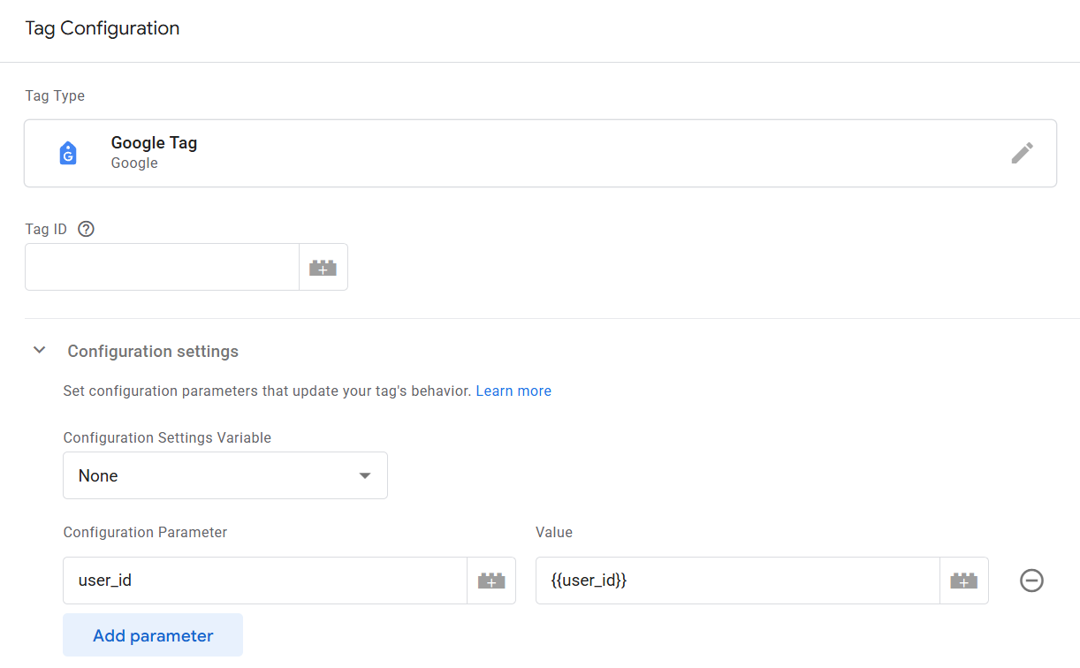This screenshot has width=1080, height=668.
Task: Collapse the Configuration settings chevron
Action: coord(39,351)
